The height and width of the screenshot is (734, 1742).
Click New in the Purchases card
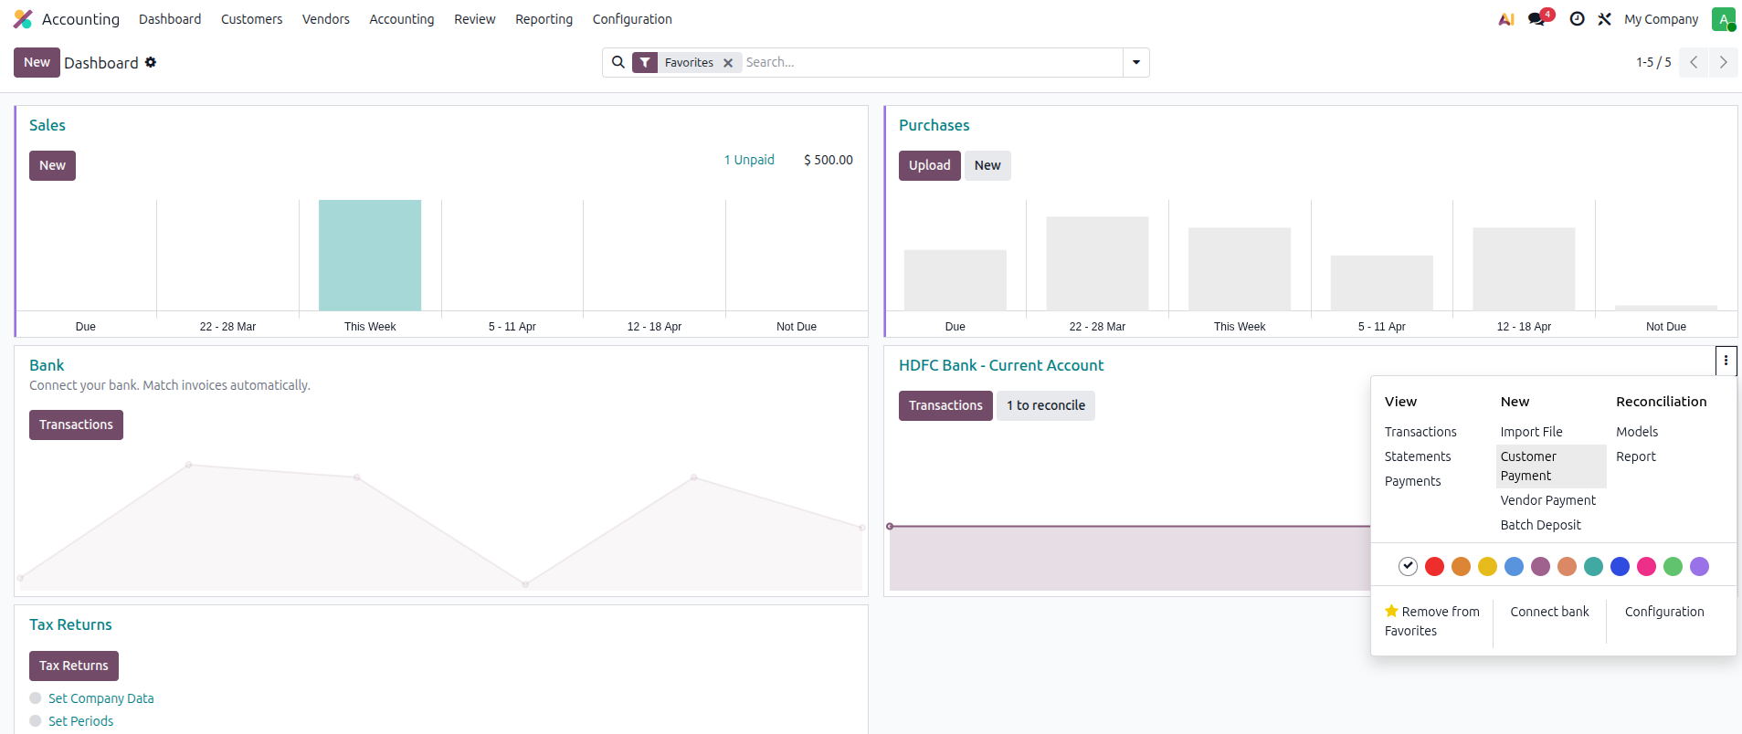(x=987, y=165)
